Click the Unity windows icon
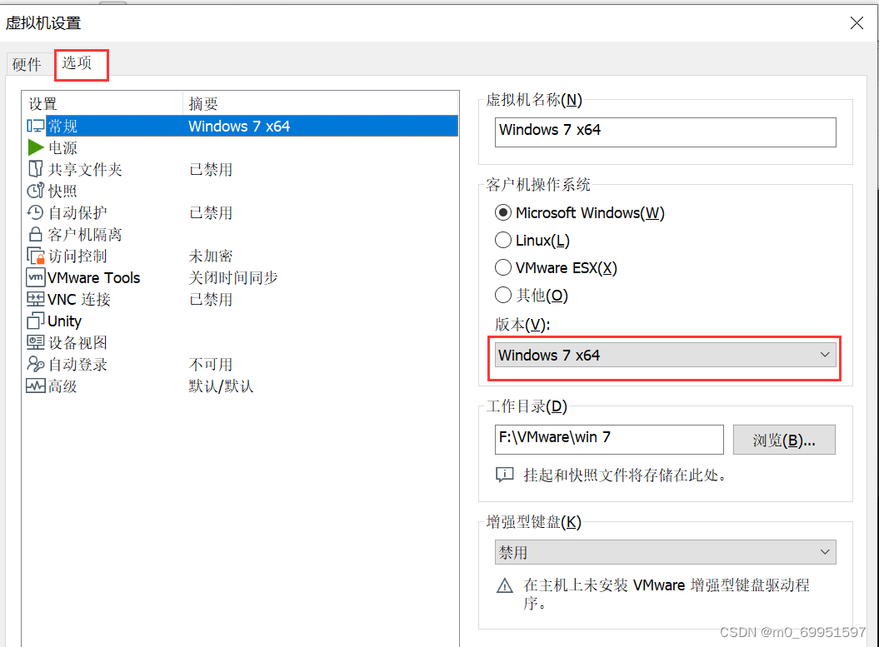The height and width of the screenshot is (647, 879). (x=35, y=321)
